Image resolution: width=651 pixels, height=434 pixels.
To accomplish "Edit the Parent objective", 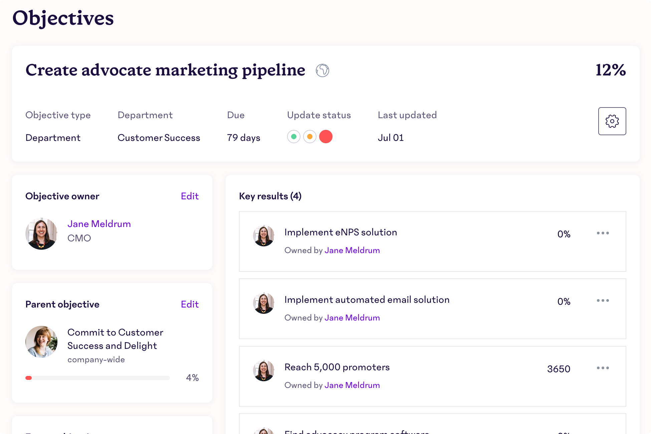I will 190,304.
